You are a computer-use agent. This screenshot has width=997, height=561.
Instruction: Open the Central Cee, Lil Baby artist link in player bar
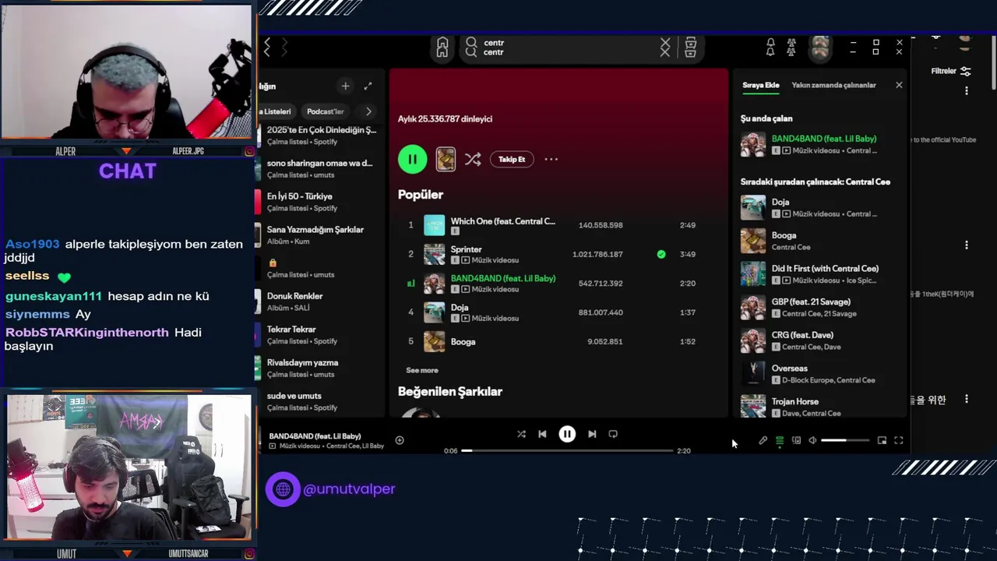(x=355, y=446)
